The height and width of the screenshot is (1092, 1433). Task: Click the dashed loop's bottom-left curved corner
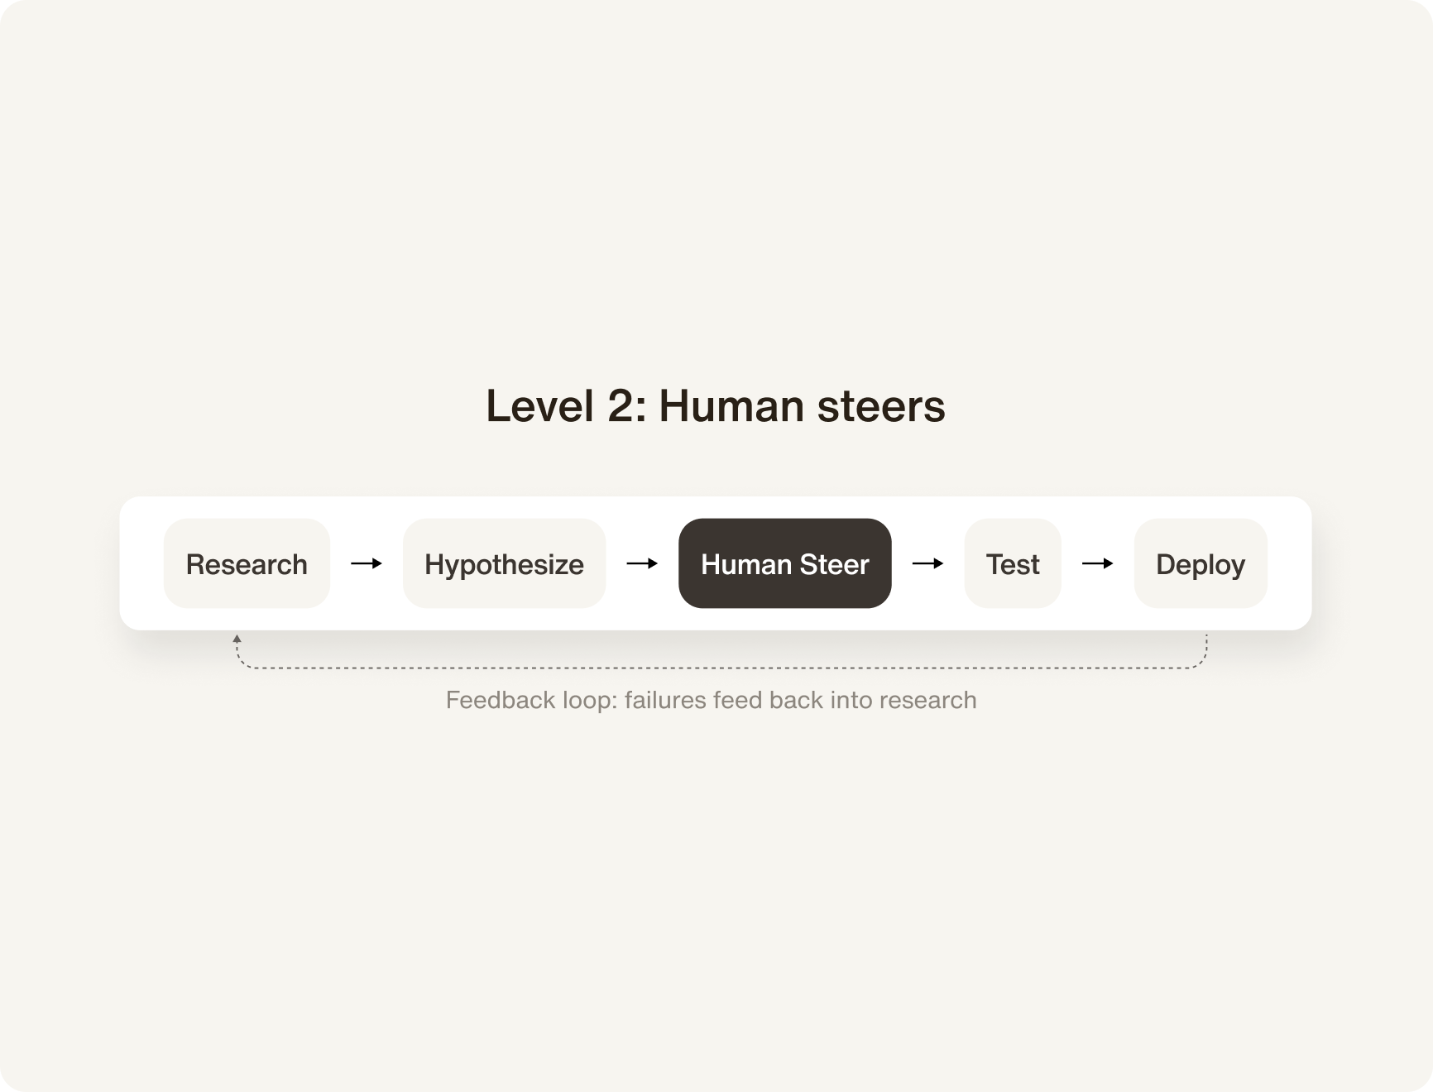240,663
